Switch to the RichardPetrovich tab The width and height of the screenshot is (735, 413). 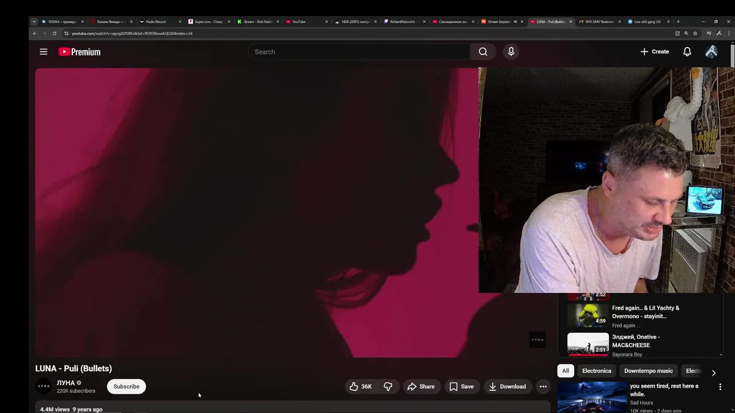(404, 22)
